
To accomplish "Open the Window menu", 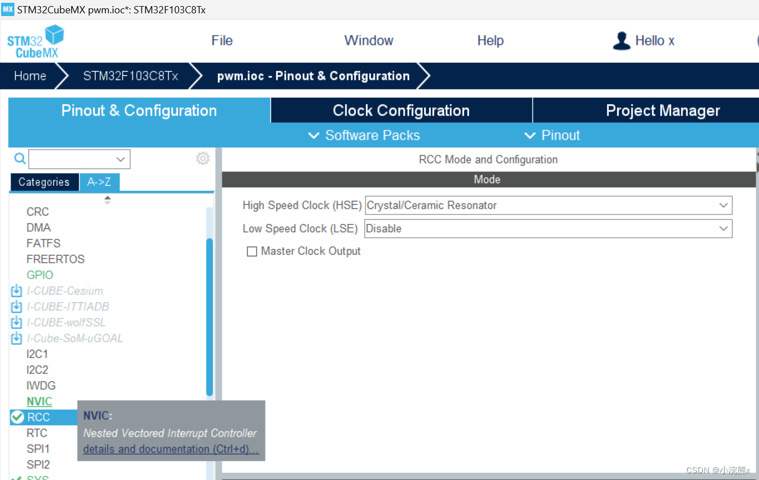I will click(x=369, y=40).
